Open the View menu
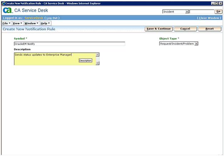Image resolution: width=224 pixels, height=156 pixels. click(x=17, y=23)
